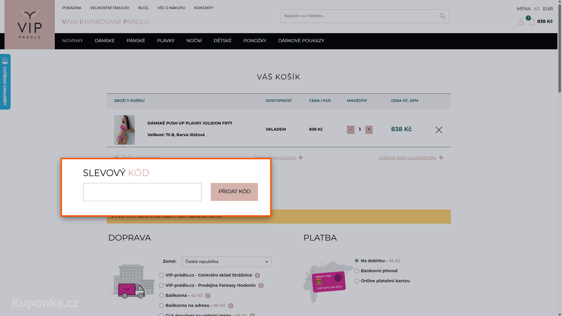
Task: Remove swimsuit item with X icon
Action: point(439,130)
